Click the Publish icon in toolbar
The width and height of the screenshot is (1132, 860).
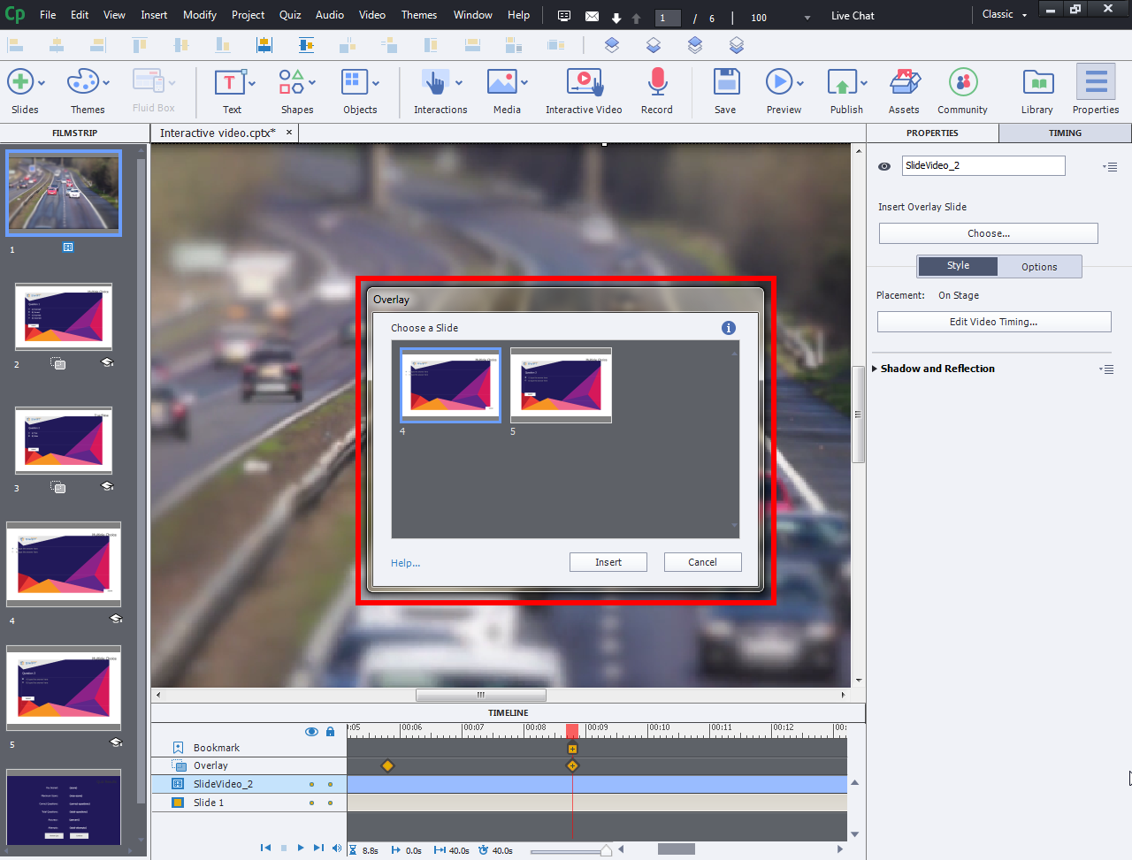click(x=842, y=83)
